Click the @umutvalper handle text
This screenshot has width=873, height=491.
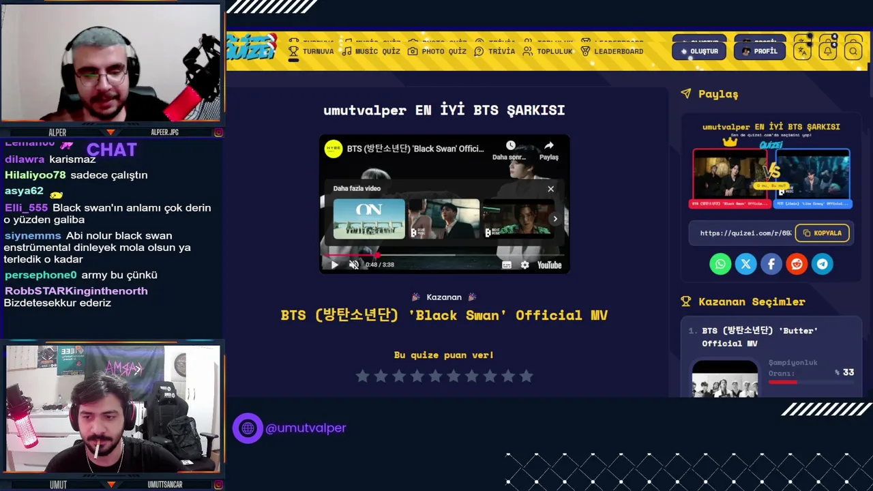point(306,428)
